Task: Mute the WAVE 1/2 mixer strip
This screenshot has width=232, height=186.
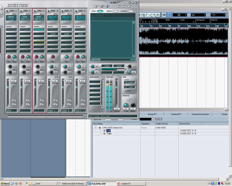Action: click(13, 100)
